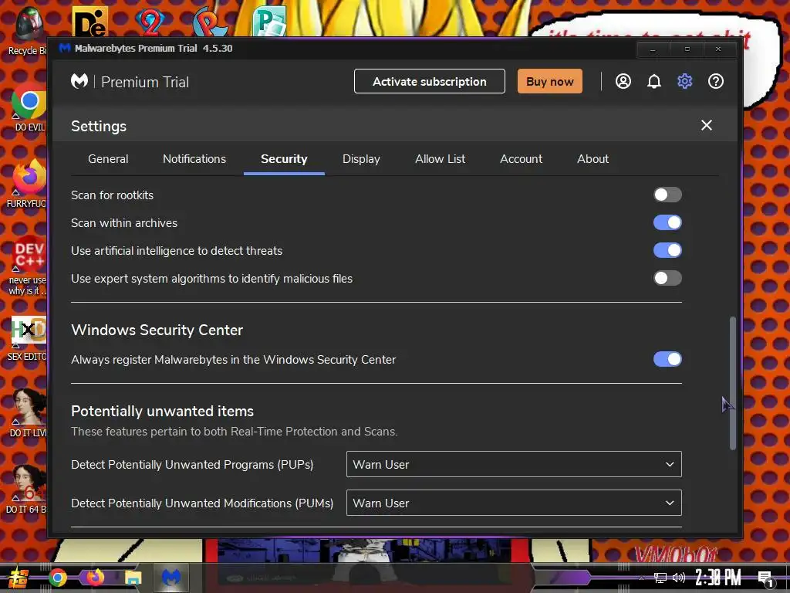Open the action center notification icon
Viewport: 790px width, 593px height.
[x=765, y=578]
